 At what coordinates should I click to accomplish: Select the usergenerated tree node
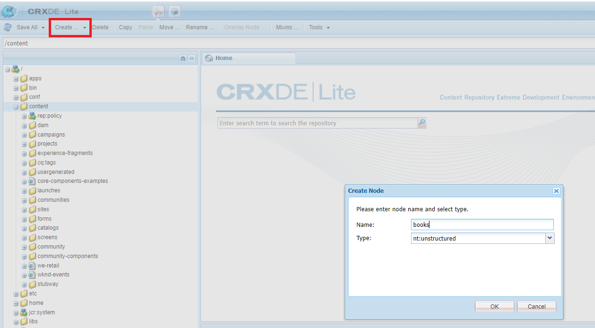[x=56, y=172]
